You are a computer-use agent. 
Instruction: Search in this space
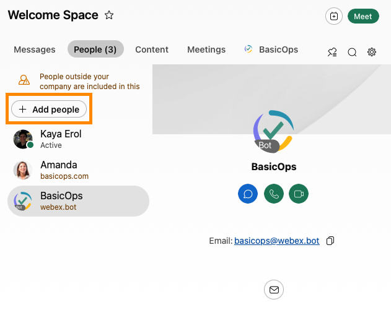(352, 52)
